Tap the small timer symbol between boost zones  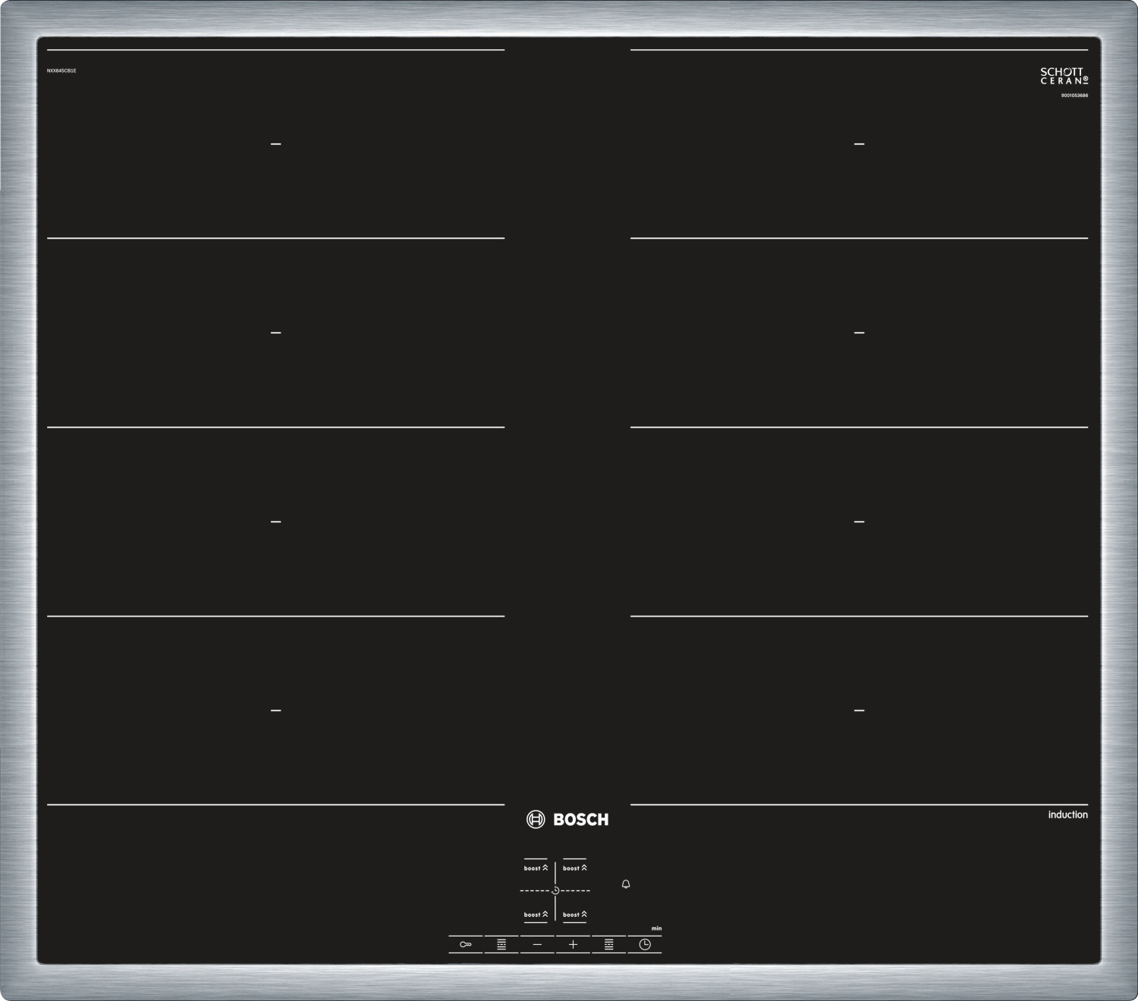[555, 890]
